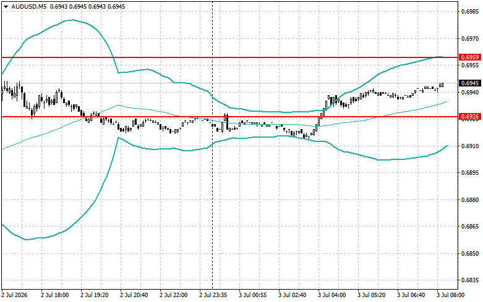Click the latest candlestick near 0.6945
The image size is (483, 302).
pyautogui.click(x=441, y=85)
